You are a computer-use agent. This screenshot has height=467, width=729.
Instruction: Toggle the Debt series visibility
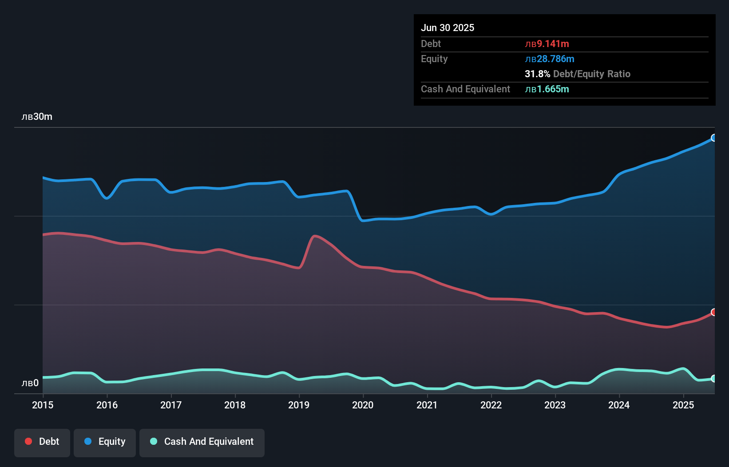(x=42, y=442)
